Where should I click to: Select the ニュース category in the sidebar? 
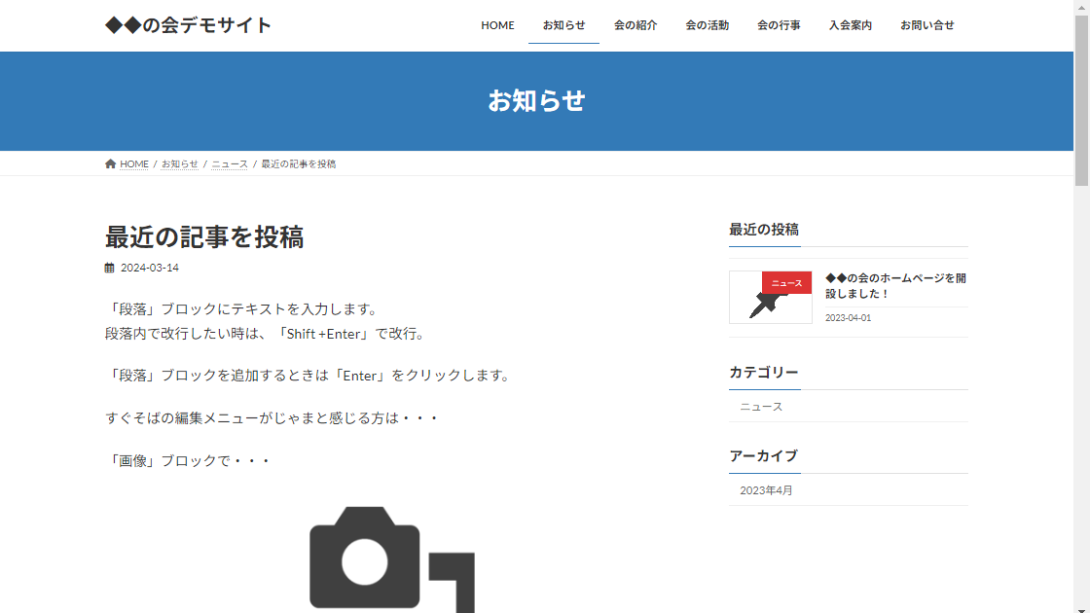coord(761,407)
